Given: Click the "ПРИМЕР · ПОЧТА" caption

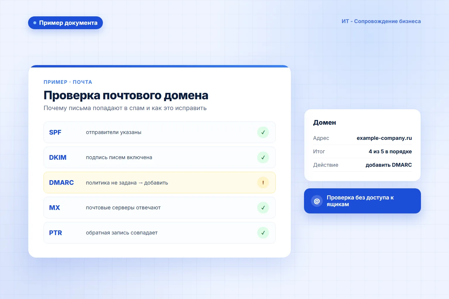Looking at the screenshot, I should (x=68, y=82).
